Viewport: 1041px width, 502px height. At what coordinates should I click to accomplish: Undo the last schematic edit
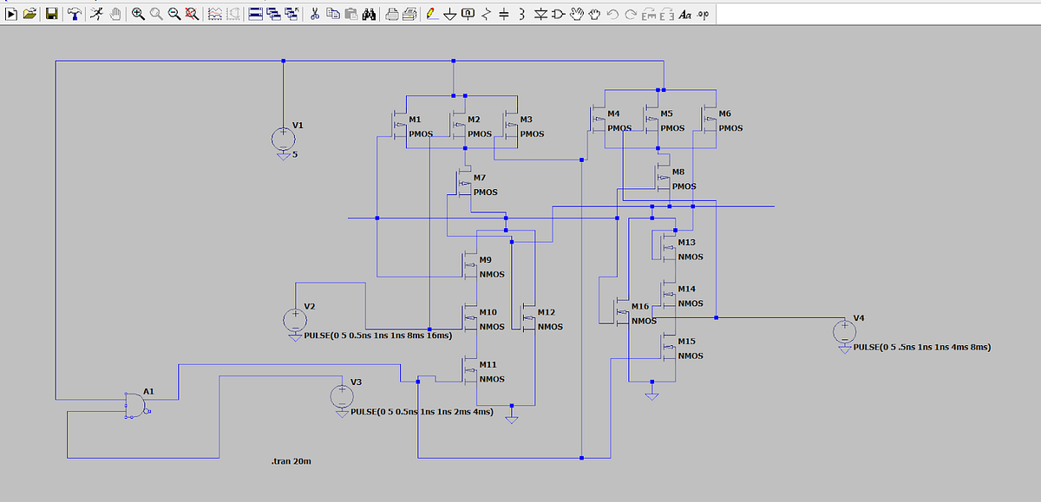point(612,12)
